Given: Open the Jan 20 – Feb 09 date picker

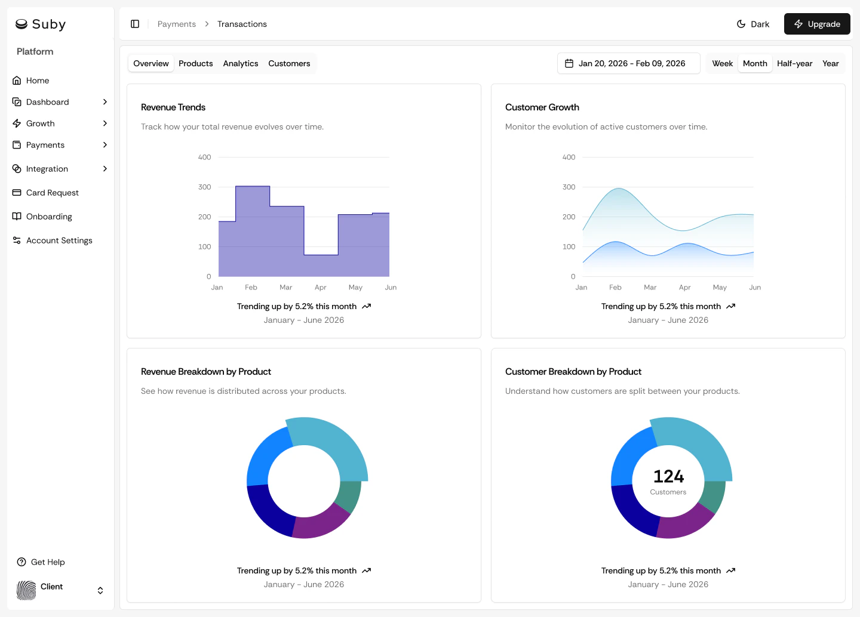Looking at the screenshot, I should click(x=628, y=63).
